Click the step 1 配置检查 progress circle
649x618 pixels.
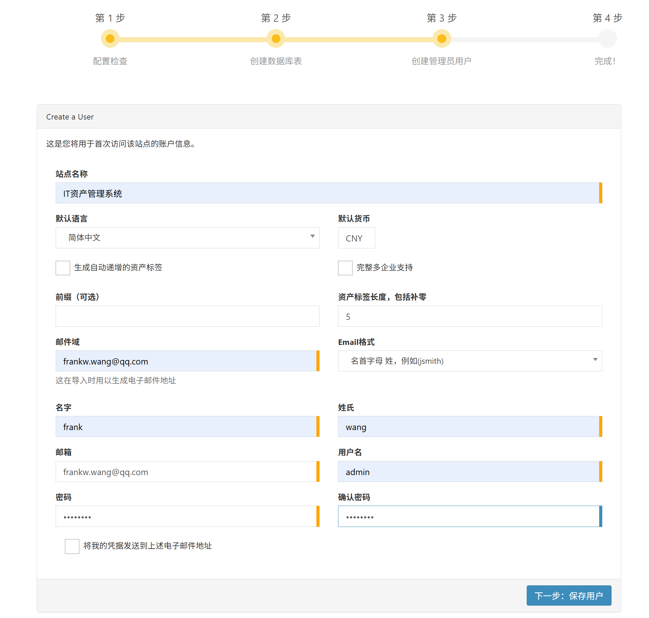pyautogui.click(x=110, y=38)
